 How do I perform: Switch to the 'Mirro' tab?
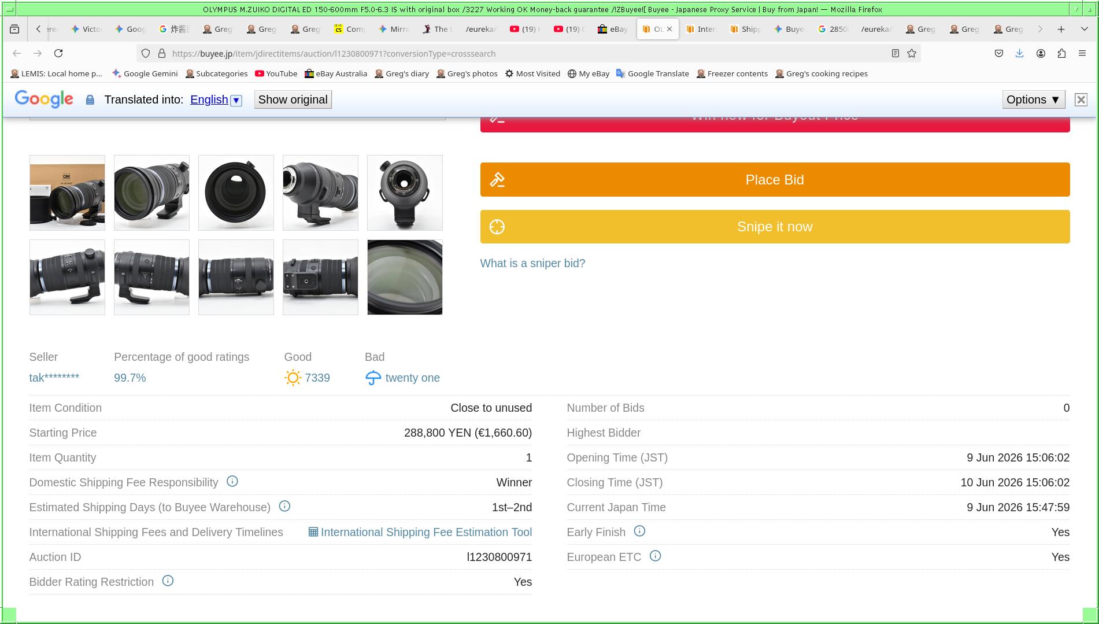pos(394,29)
